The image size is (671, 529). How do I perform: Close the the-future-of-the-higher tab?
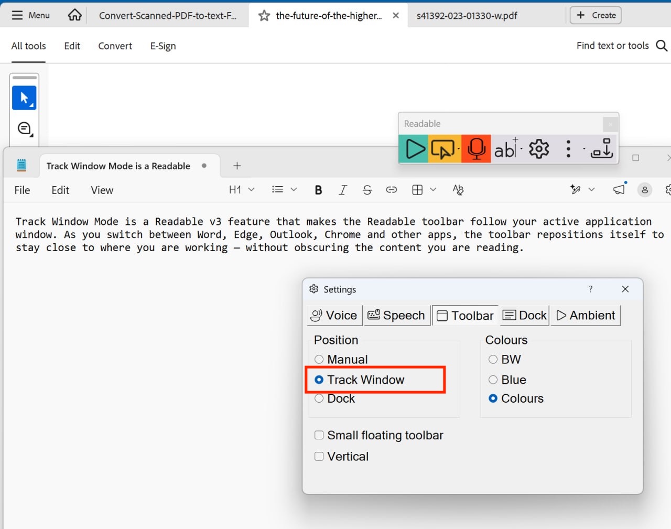(396, 15)
